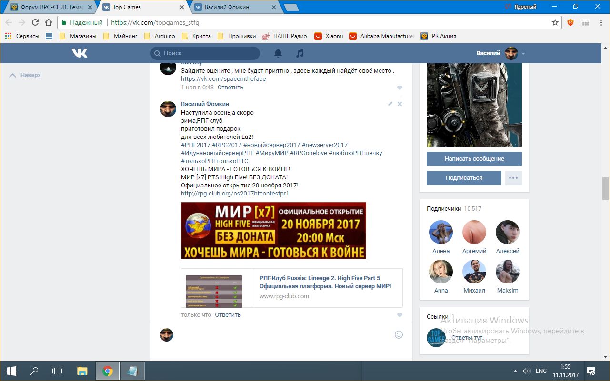
Task: Open File Explorer from taskbar
Action: click(x=82, y=371)
